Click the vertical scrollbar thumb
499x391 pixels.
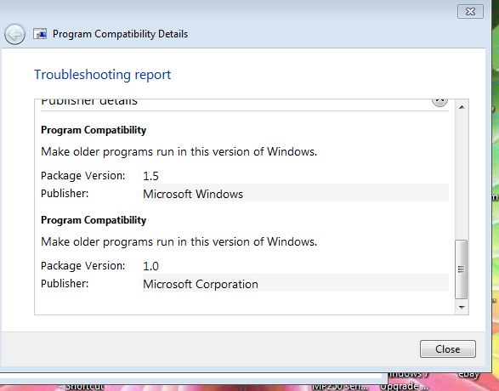tap(461, 269)
